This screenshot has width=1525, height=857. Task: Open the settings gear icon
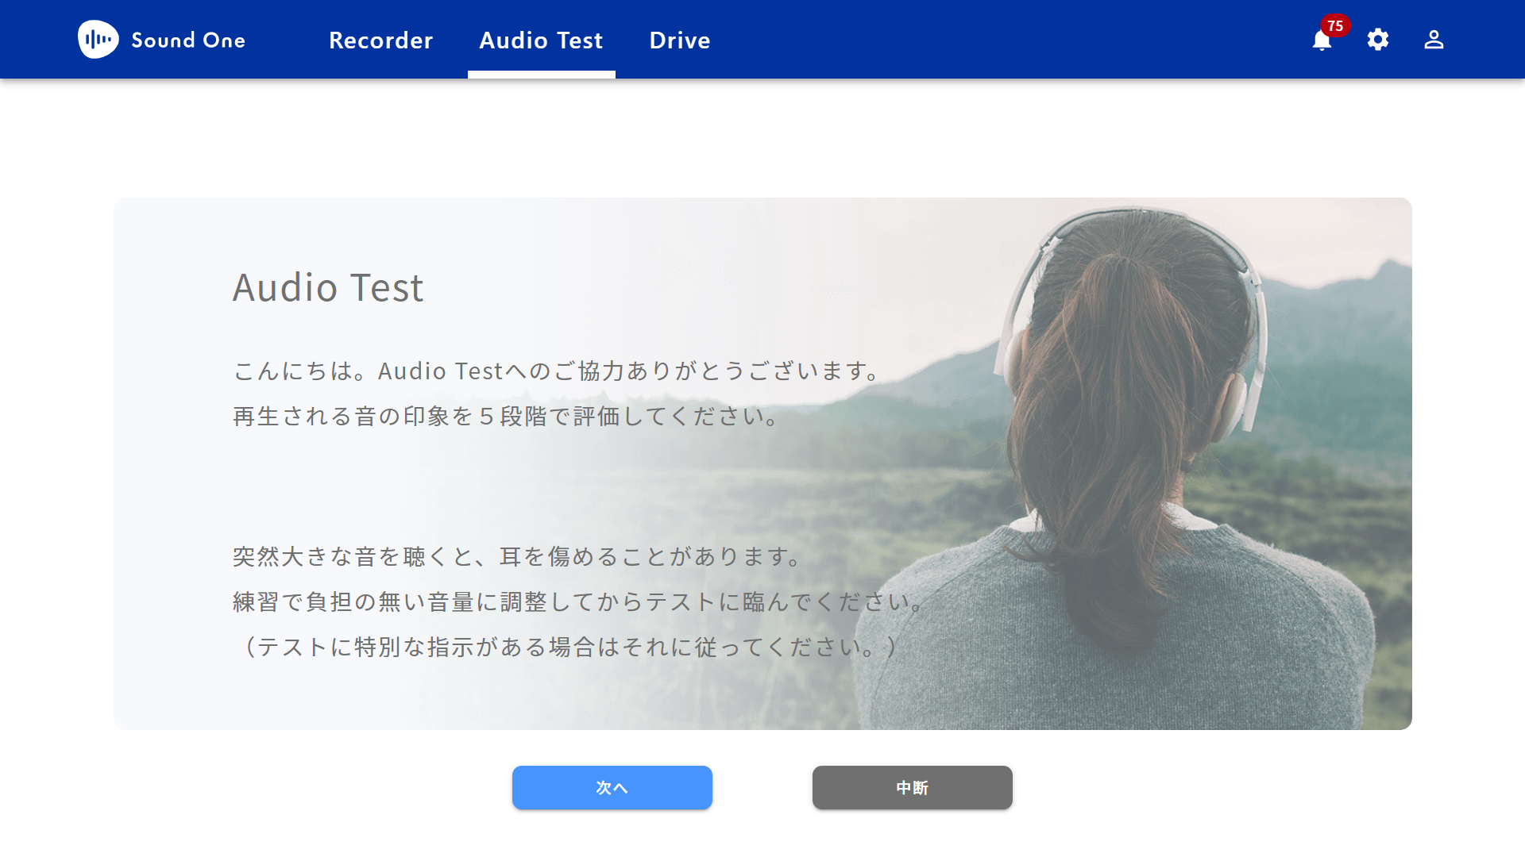point(1378,40)
